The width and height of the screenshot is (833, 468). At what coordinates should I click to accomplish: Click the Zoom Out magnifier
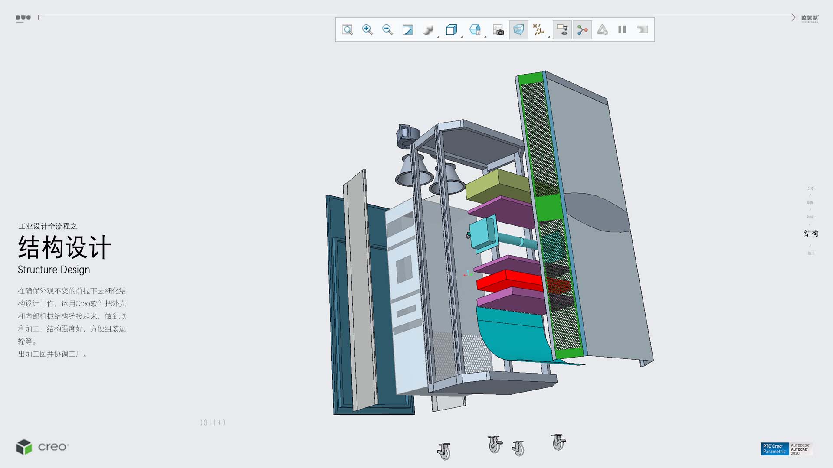click(387, 30)
